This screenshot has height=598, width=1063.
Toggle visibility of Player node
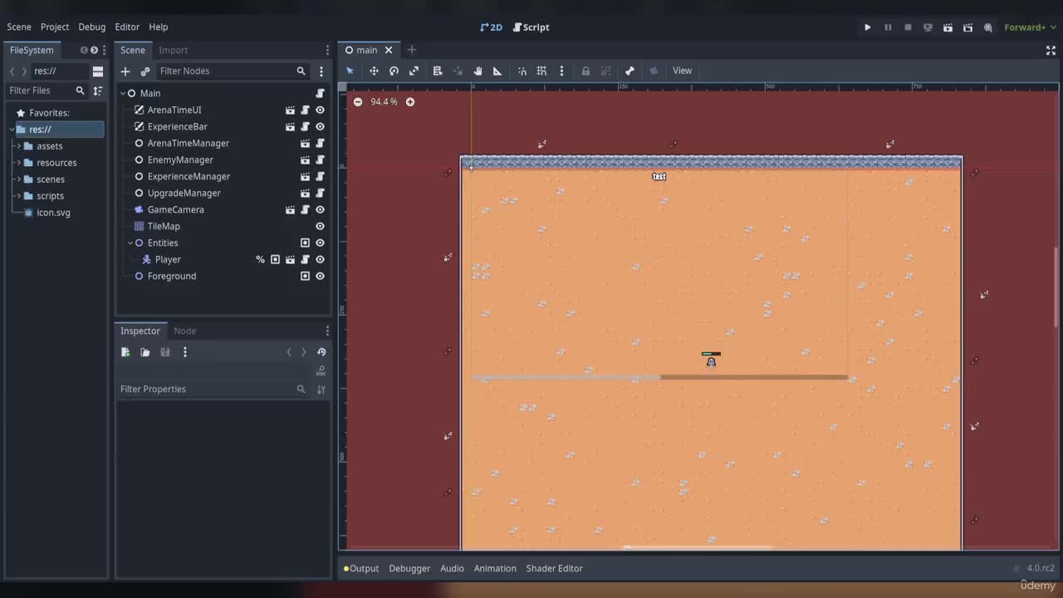320,259
